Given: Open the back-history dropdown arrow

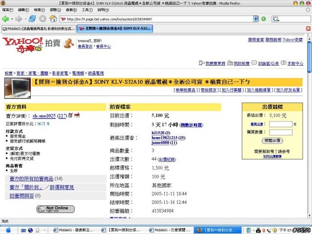Looking at the screenshot, I should (12, 19).
